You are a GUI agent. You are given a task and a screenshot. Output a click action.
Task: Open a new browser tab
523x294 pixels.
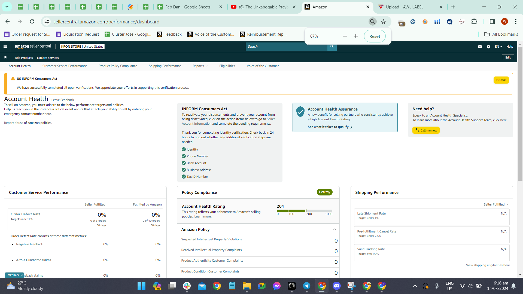point(453,7)
